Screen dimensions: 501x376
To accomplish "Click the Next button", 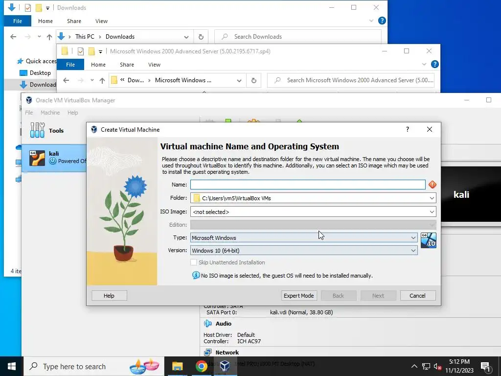I will [x=378, y=296].
